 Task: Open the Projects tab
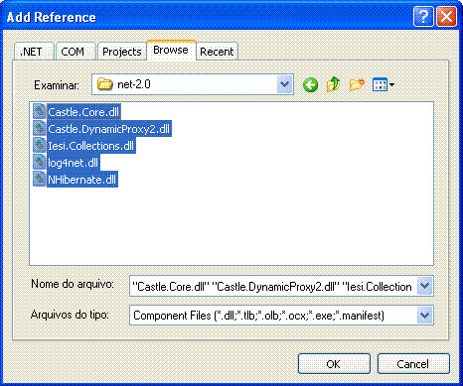(122, 52)
